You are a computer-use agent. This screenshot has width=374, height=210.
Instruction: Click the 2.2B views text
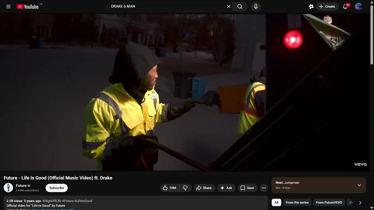[14, 201]
